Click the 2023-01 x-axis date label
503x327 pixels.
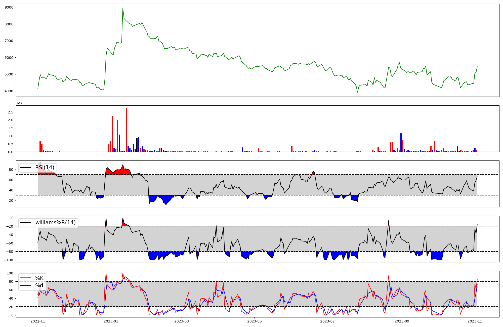111,321
